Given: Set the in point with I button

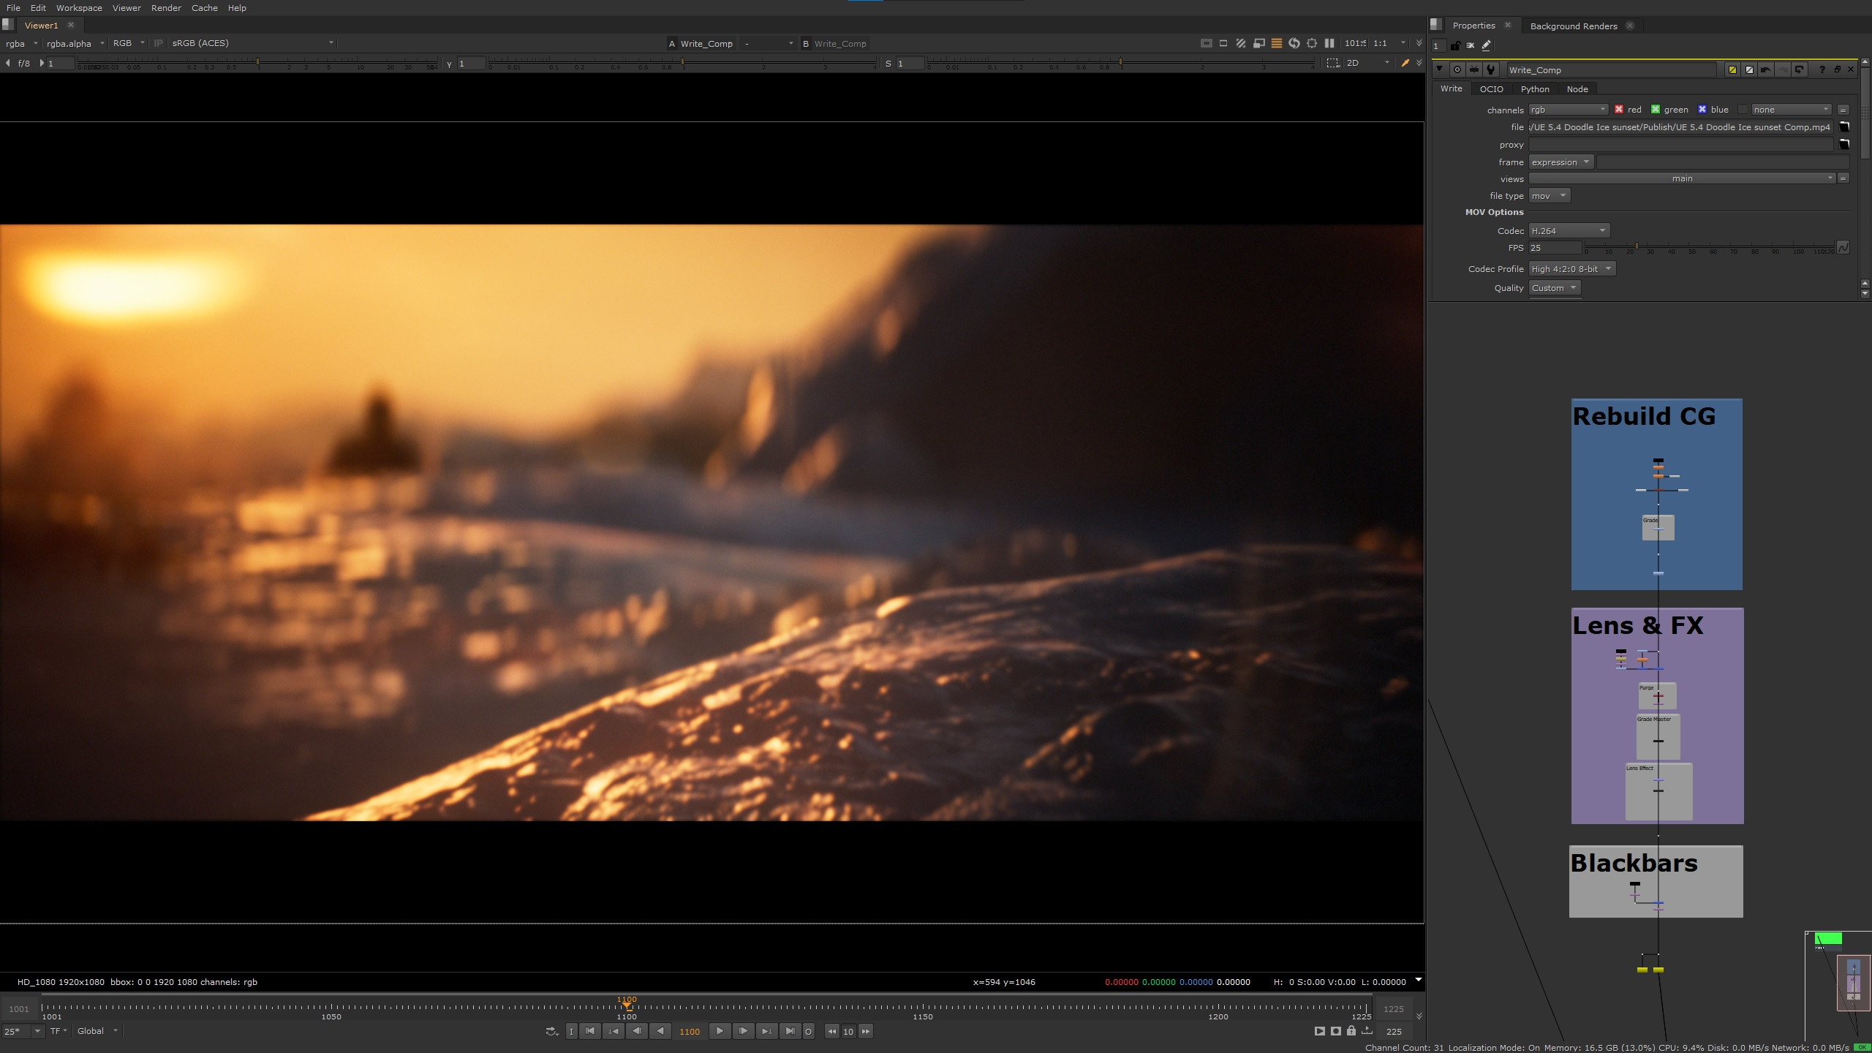Looking at the screenshot, I should (x=571, y=1031).
